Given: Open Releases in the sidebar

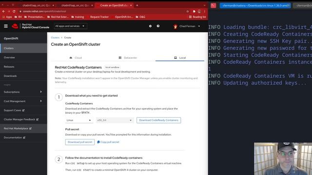Looking at the screenshot, I should coord(23,67).
